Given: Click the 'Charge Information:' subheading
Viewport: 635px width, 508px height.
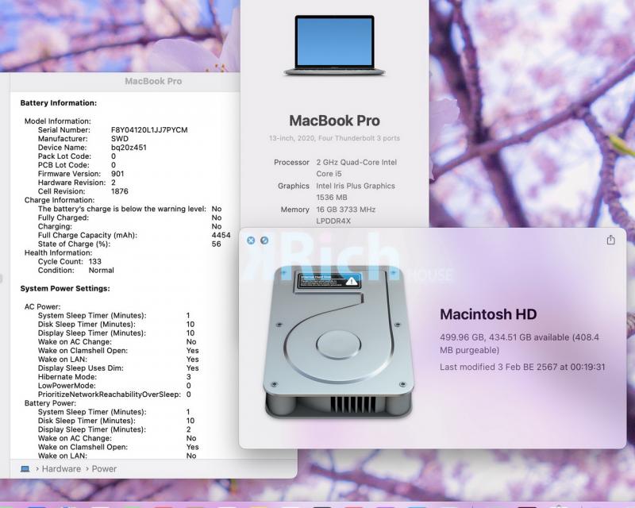Looking at the screenshot, I should coord(60,200).
